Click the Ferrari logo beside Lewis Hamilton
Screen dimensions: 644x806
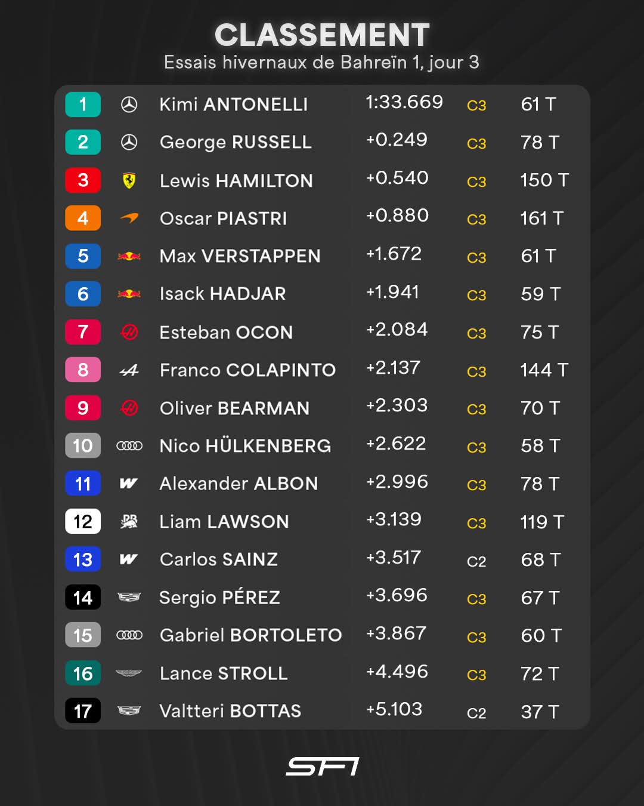(x=129, y=180)
